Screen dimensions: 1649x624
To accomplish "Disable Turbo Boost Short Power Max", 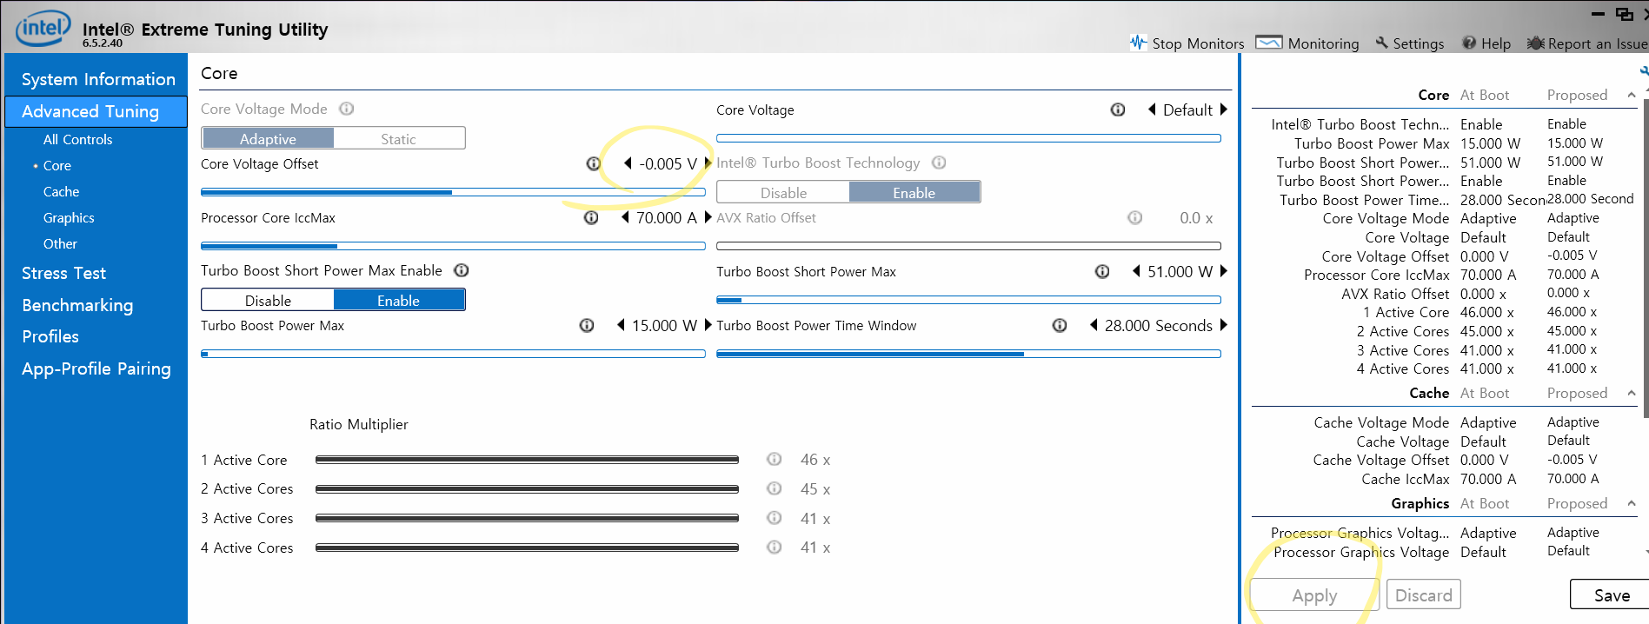I will click(268, 300).
